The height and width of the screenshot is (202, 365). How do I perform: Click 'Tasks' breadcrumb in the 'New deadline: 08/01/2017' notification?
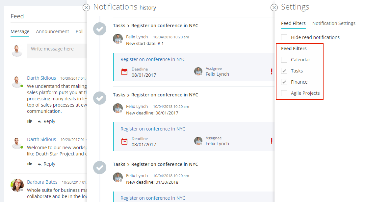pyautogui.click(x=119, y=95)
